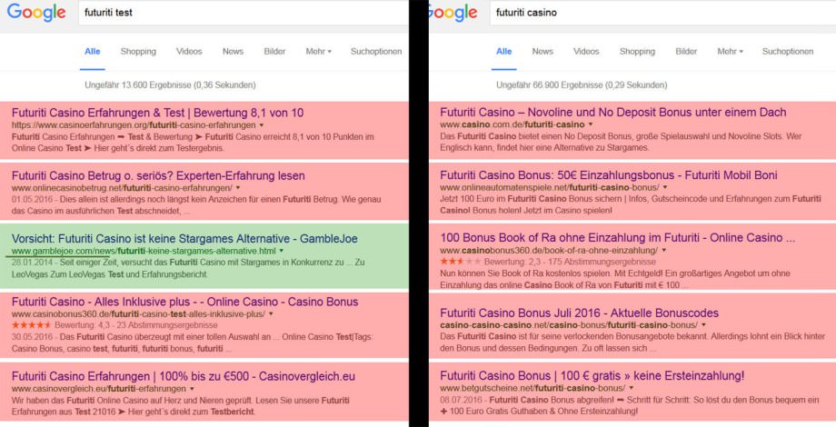Open 'Futuriti Casino Erfahrungen & Test' result
Image resolution: width=836 pixels, height=427 pixels.
click(x=158, y=113)
